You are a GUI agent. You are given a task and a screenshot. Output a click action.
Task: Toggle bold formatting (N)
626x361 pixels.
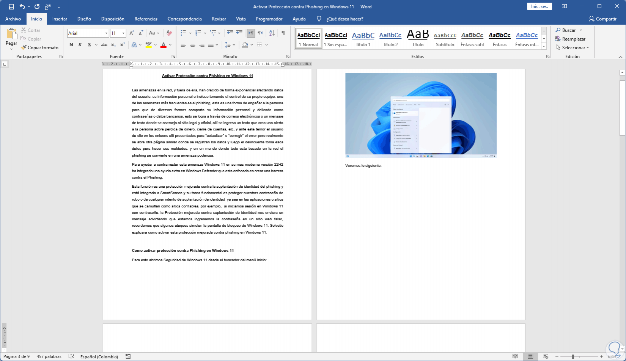(71, 45)
